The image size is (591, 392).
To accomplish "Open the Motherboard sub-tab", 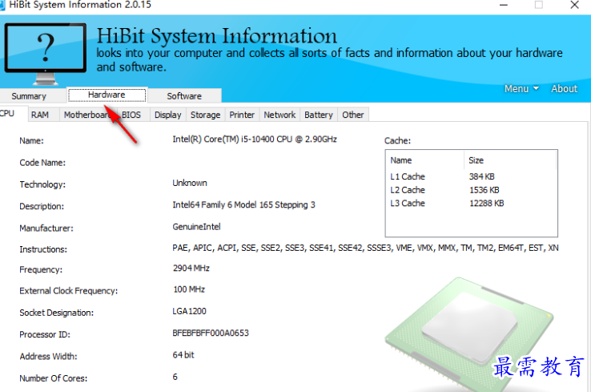I will pyautogui.click(x=88, y=115).
